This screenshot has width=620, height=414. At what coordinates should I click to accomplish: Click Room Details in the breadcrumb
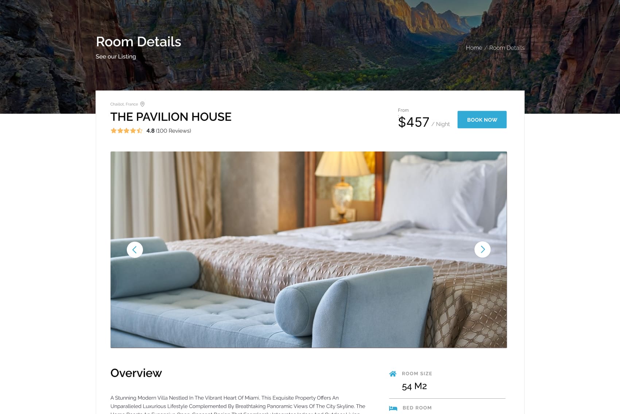click(x=507, y=48)
